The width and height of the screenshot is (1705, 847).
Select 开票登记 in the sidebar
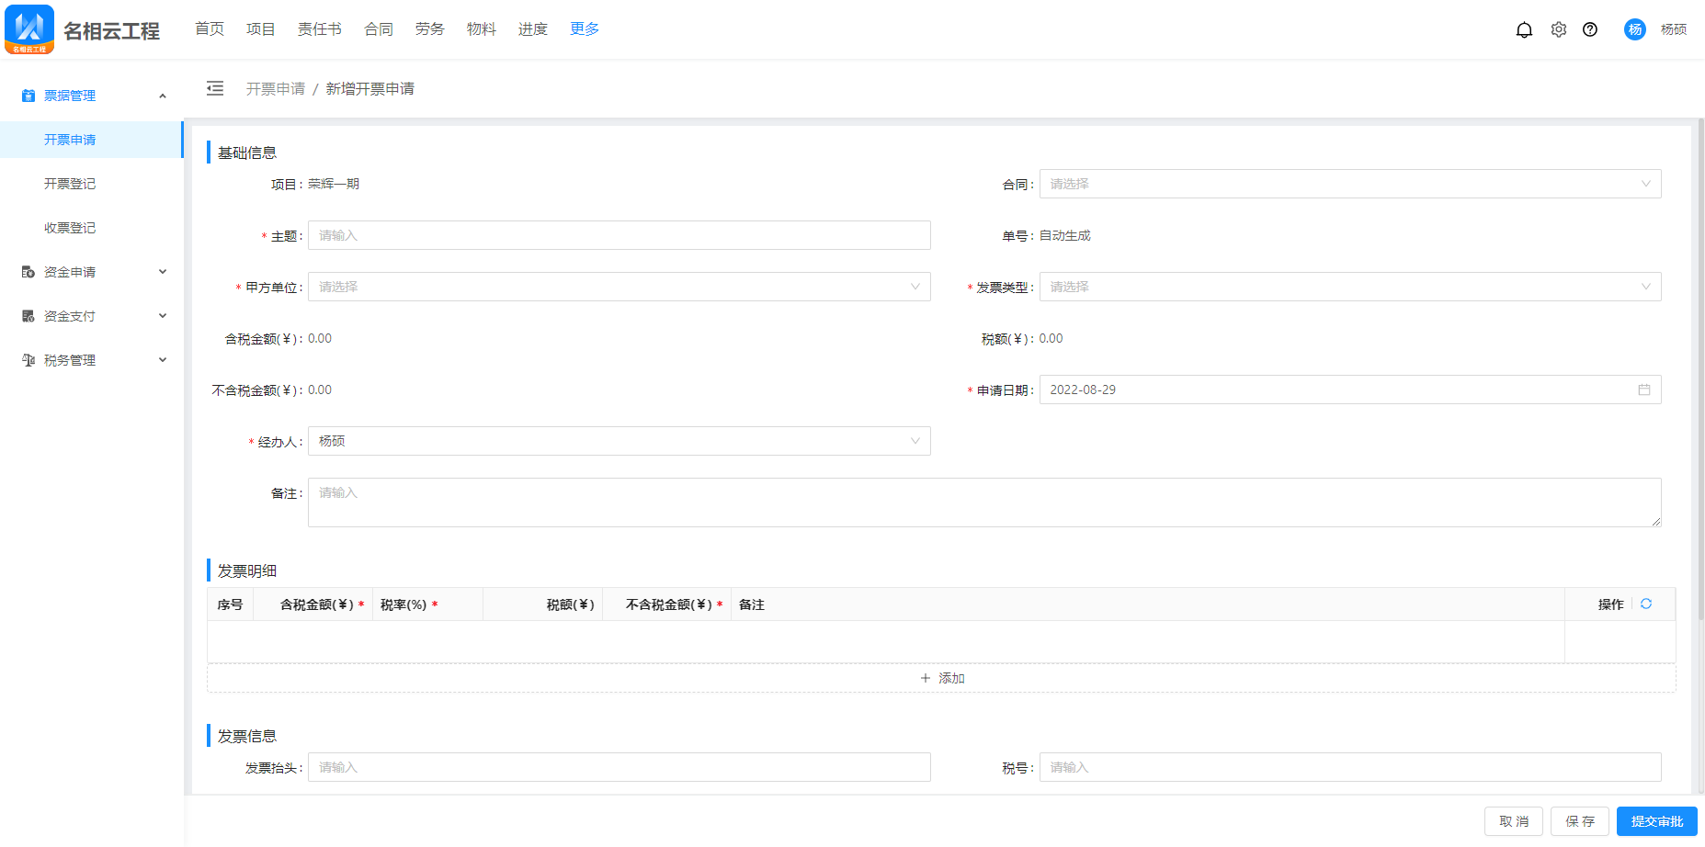coord(91,184)
